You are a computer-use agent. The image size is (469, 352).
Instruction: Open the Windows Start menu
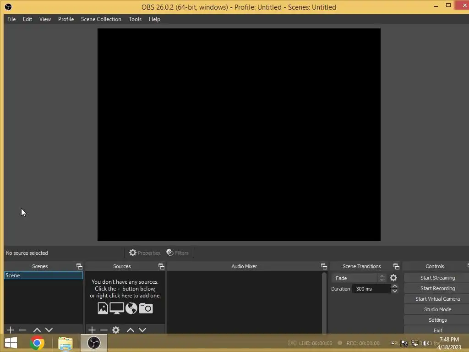[11, 343]
